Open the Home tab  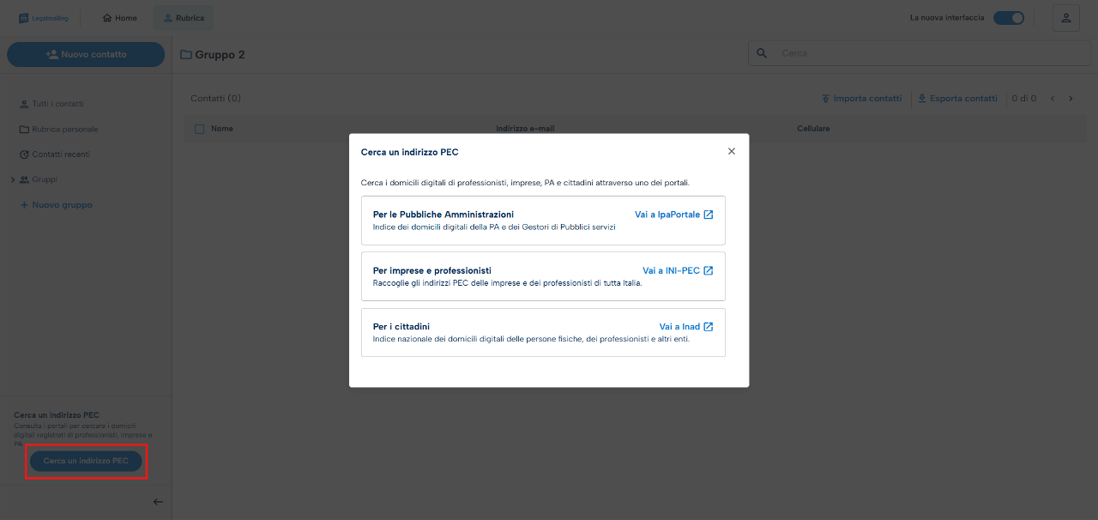[120, 18]
